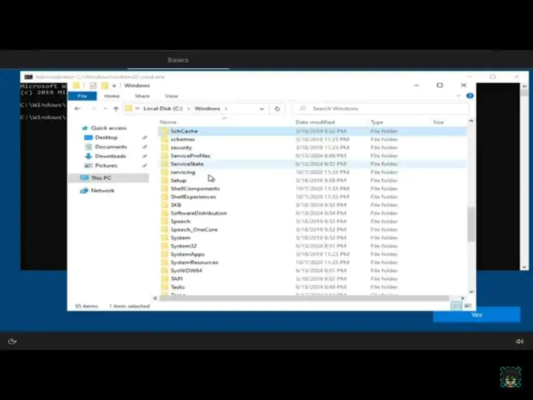
Task: Sort by the Size column header
Action: (438, 122)
